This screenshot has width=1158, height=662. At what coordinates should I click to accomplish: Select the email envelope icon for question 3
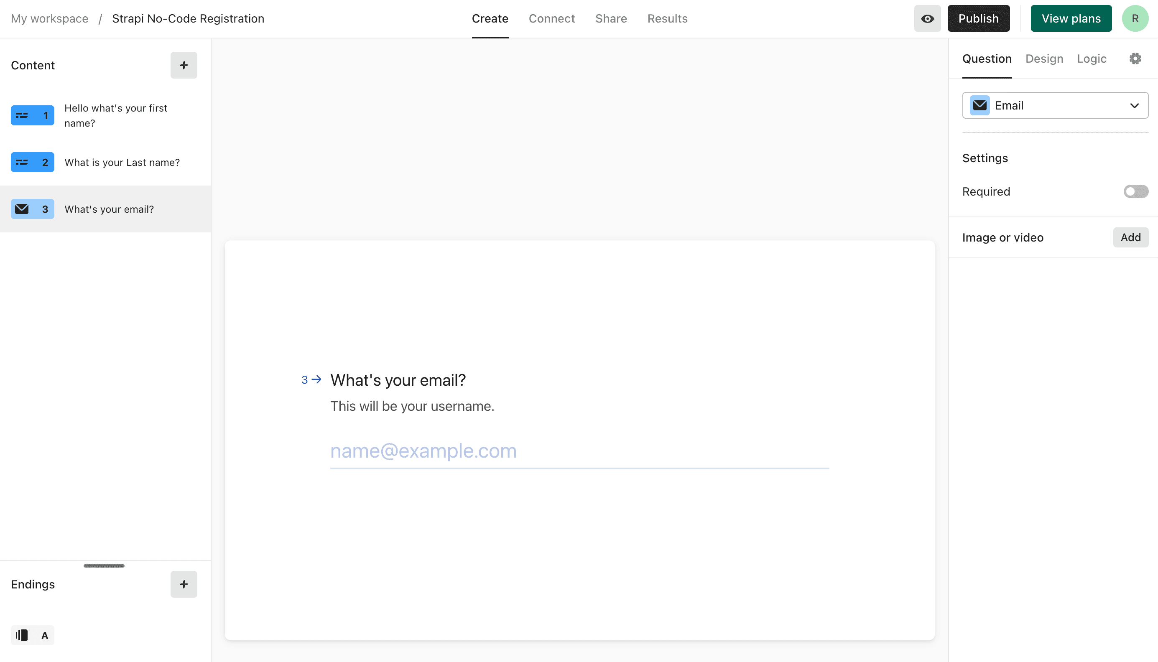point(22,209)
